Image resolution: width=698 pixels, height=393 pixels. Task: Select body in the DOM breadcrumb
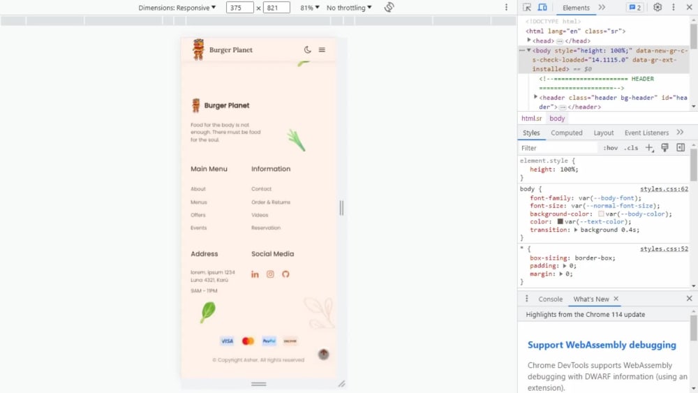[557, 119]
